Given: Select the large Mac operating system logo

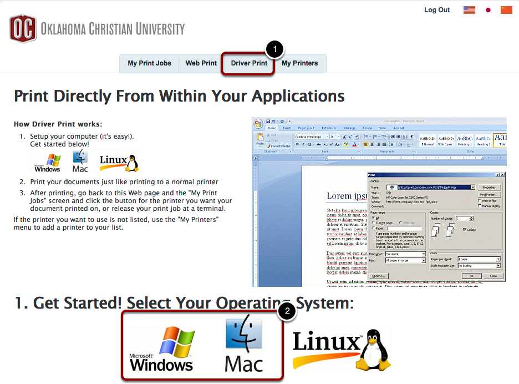Looking at the screenshot, I should 244,345.
